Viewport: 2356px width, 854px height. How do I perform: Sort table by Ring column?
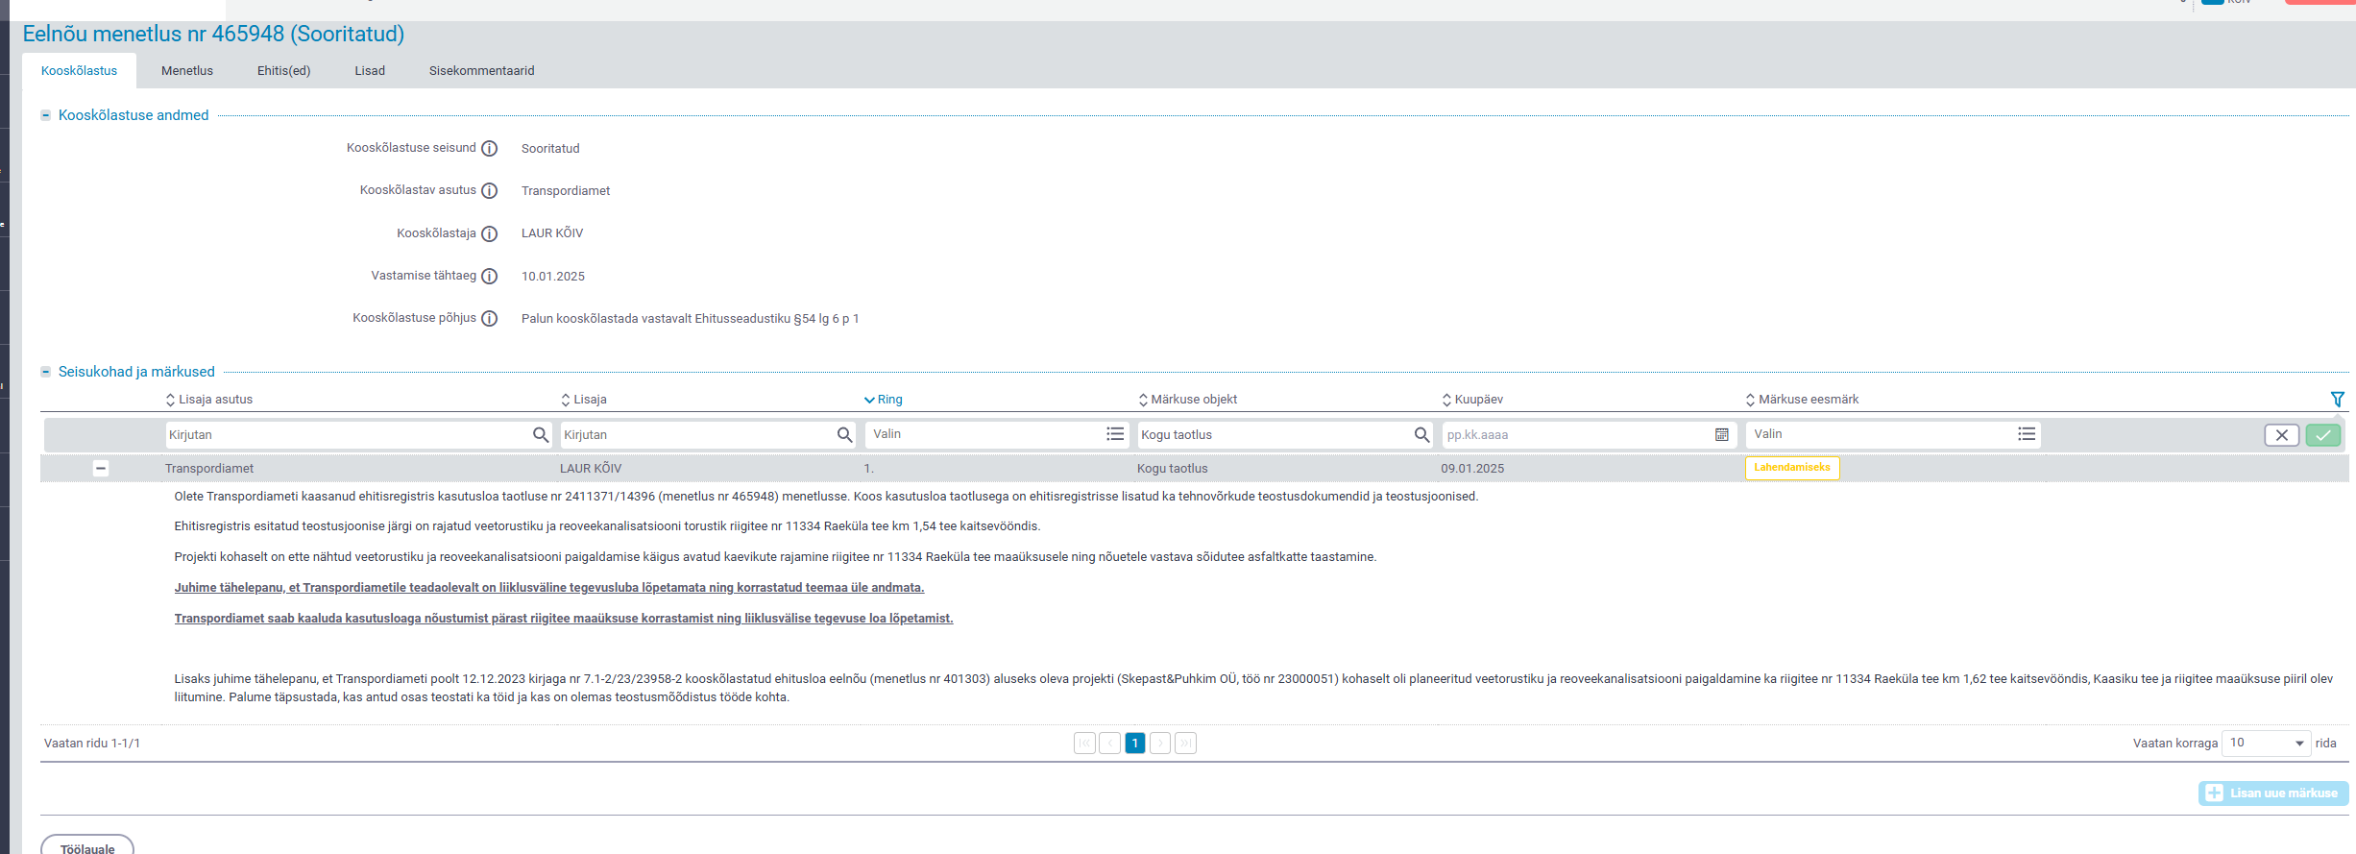[883, 400]
